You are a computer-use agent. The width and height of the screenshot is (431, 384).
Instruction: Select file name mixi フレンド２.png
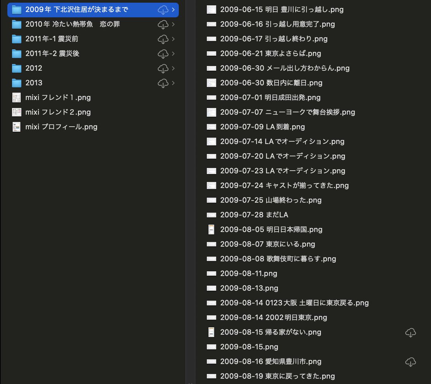coord(58,112)
